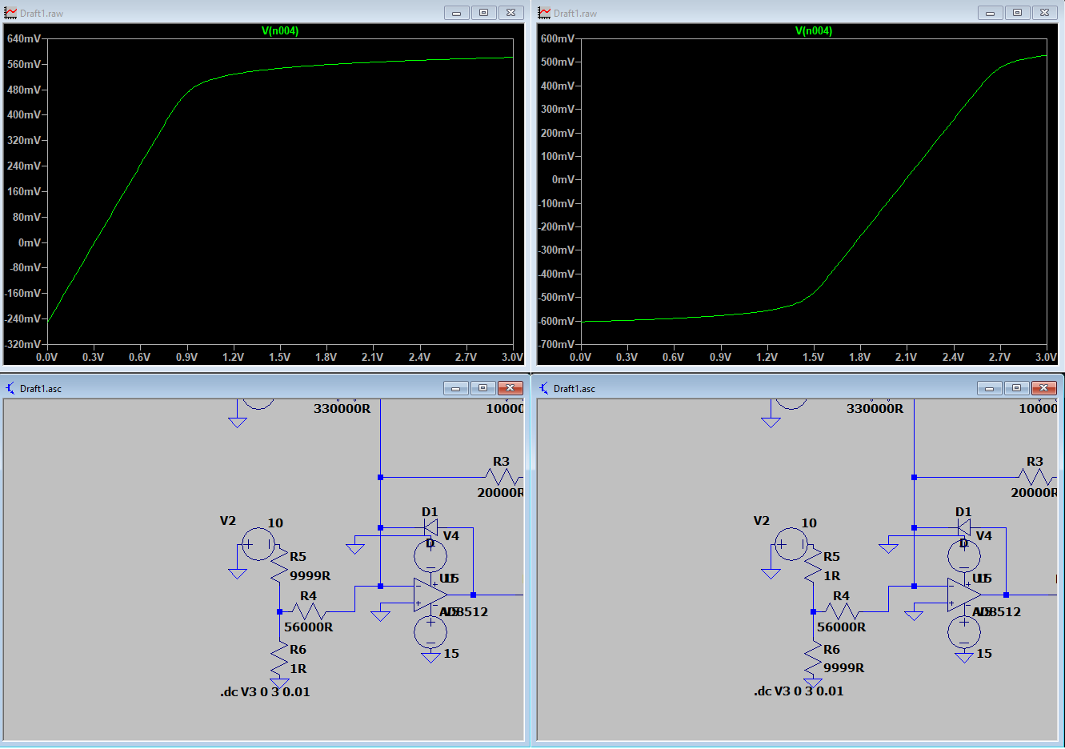Click V(n004) trace label in right plot
The width and height of the screenshot is (1065, 749).
[x=814, y=30]
